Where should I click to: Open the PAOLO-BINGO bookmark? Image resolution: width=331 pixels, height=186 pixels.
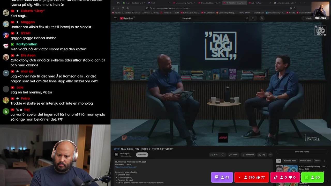click(244, 13)
